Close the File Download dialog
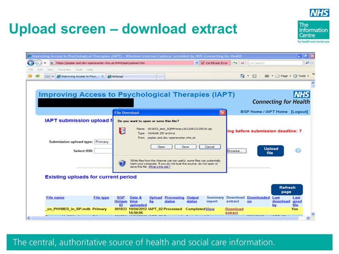The image size is (339, 254). tap(222, 113)
